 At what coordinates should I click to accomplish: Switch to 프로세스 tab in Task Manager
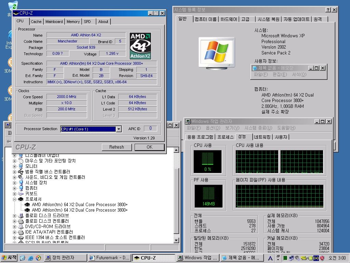(x=226, y=137)
